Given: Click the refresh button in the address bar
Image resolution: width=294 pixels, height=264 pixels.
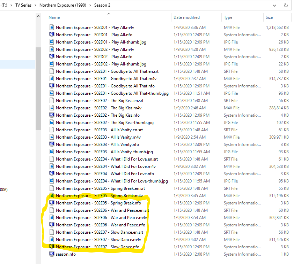Looking at the screenshot, I should (286, 6).
